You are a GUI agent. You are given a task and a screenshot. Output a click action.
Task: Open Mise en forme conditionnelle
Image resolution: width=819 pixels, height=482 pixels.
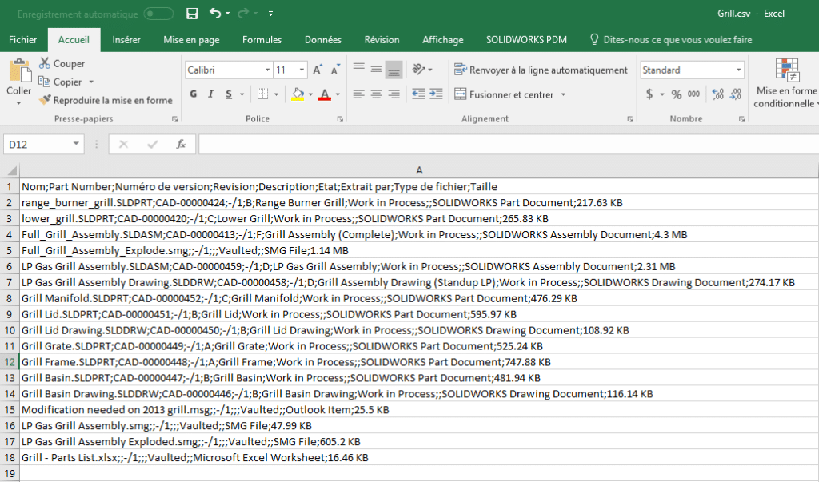(x=787, y=83)
